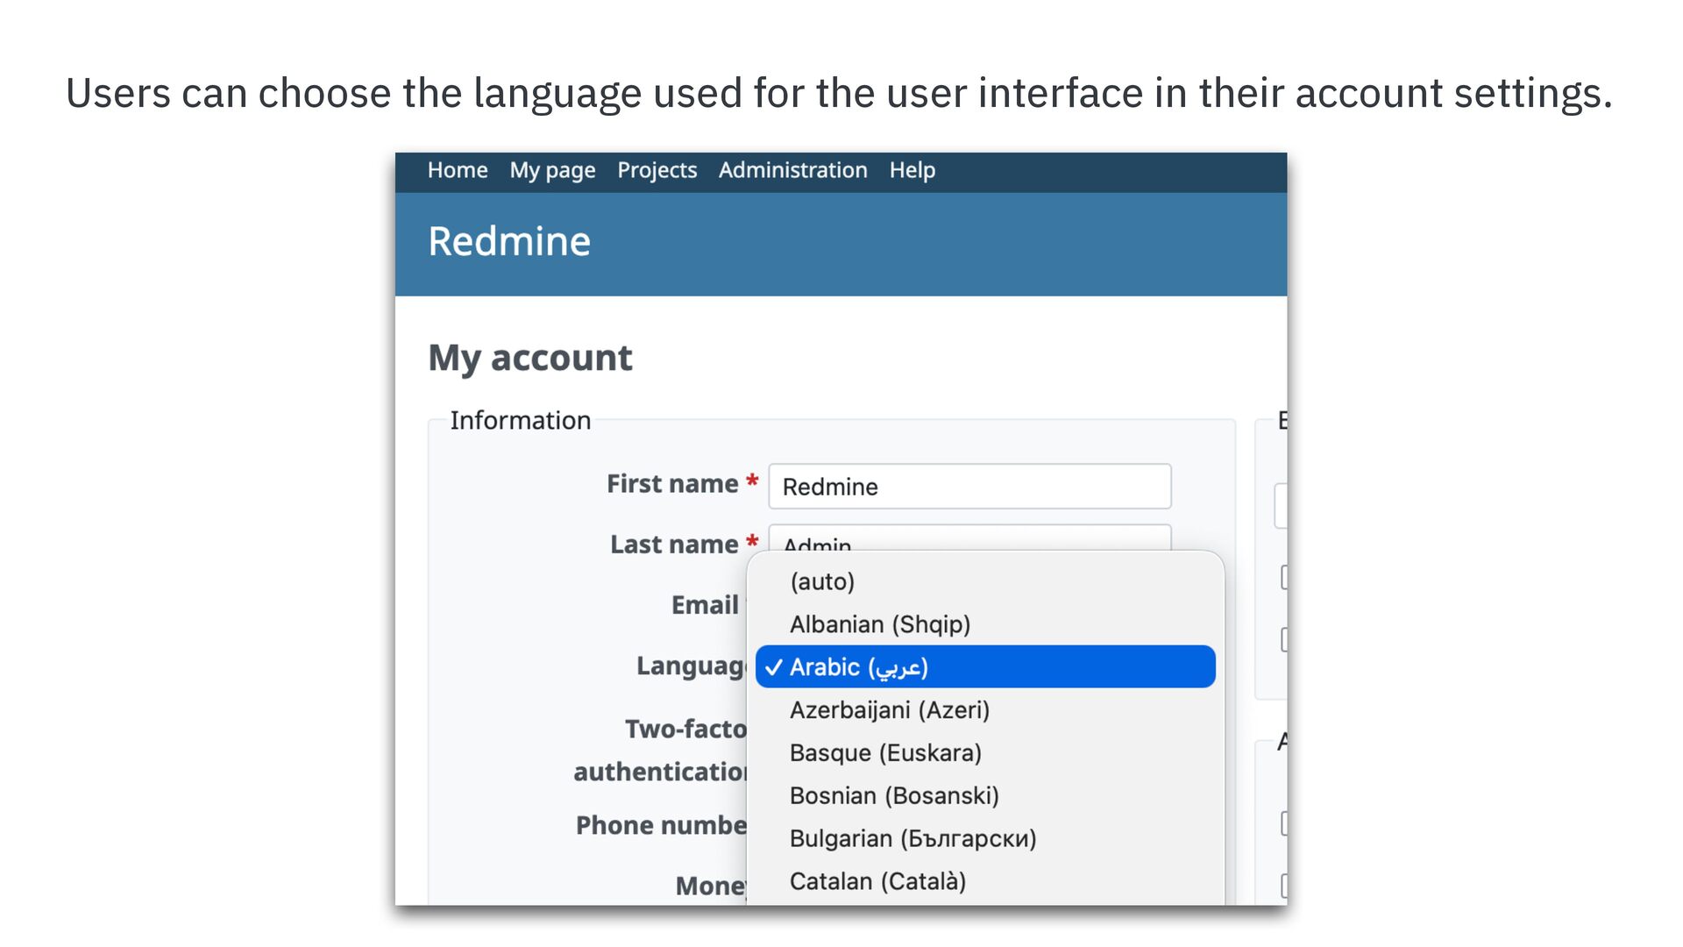Click the Information section legend
The width and height of the screenshot is (1683, 947).
point(520,421)
